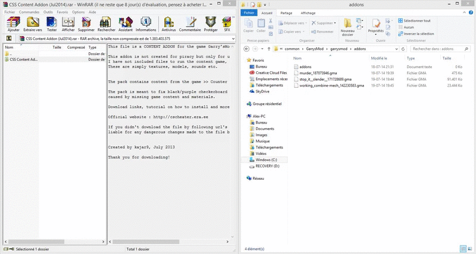This screenshot has height=254, width=476.
Task: Select Windows (C:) drive in sidebar
Action: tap(263, 160)
